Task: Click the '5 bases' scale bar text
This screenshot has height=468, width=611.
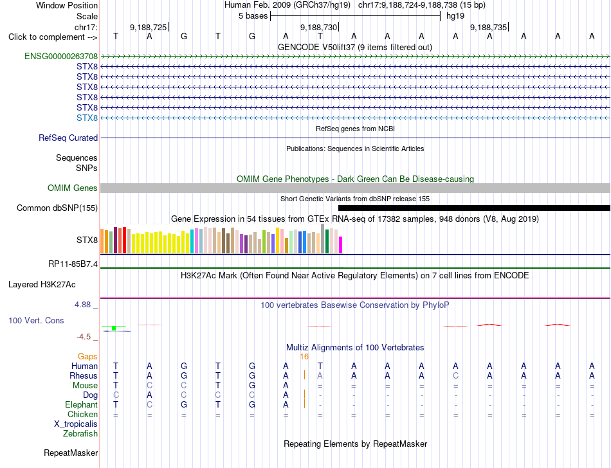Action: 253,16
